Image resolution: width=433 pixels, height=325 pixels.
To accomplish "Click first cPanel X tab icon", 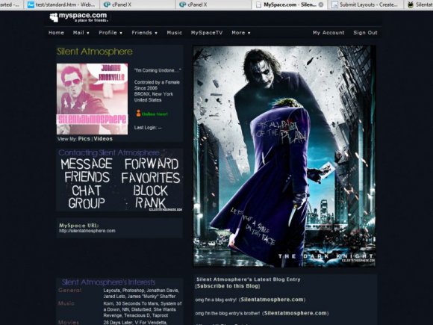I will (x=107, y=4).
